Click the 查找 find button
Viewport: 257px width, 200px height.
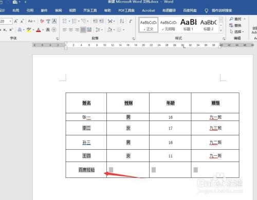(236, 19)
